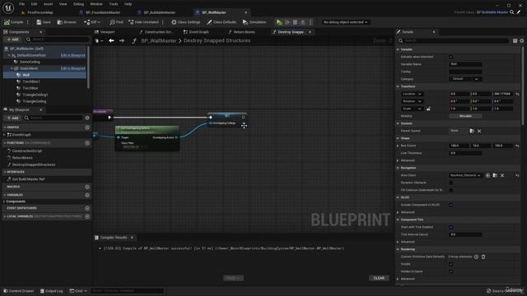Open My Blueprint settings gear
Screen dimensions: 527x296
click(87, 118)
